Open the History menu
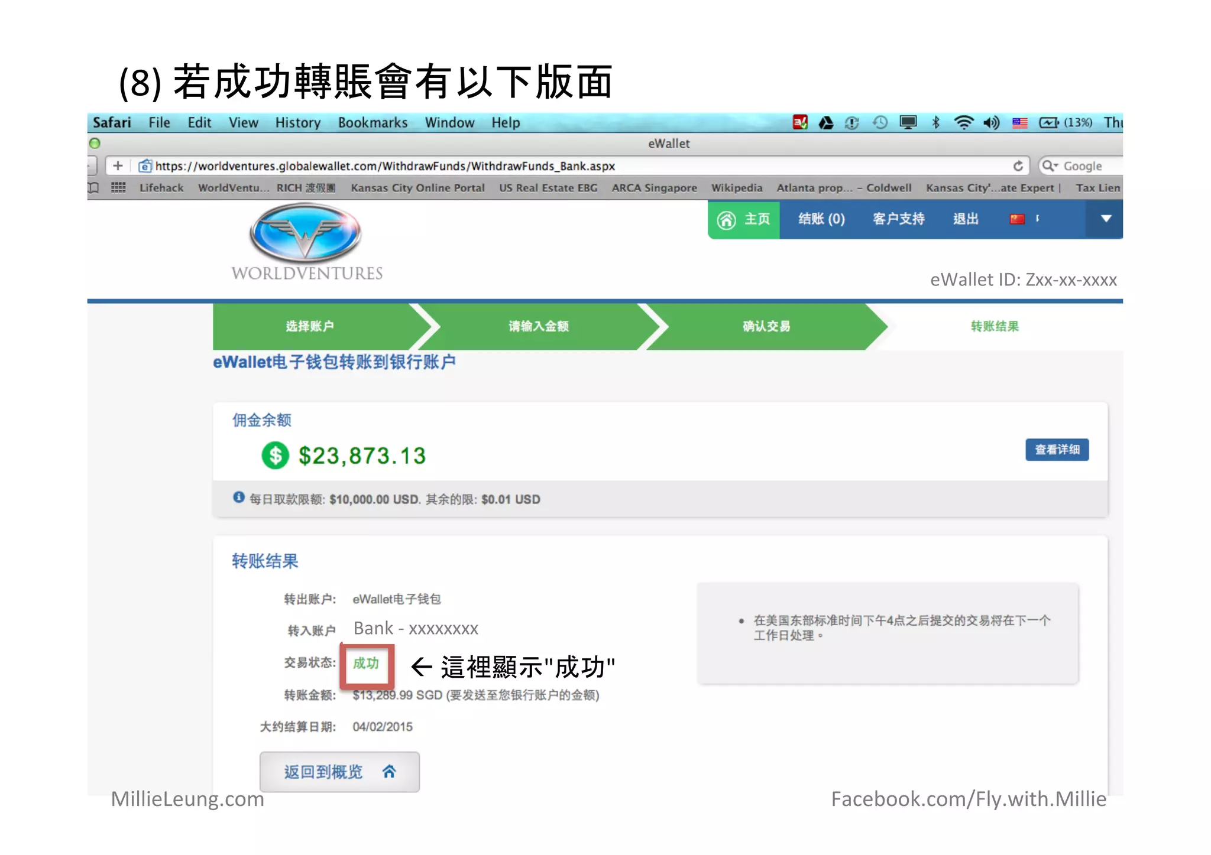This screenshot has height=855, width=1211. click(297, 122)
